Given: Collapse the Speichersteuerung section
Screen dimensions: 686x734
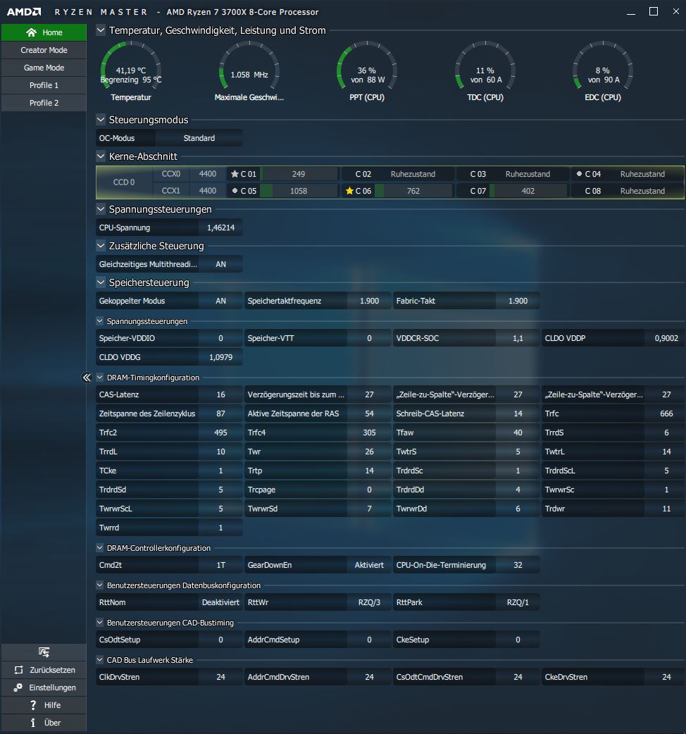Looking at the screenshot, I should click(x=101, y=282).
